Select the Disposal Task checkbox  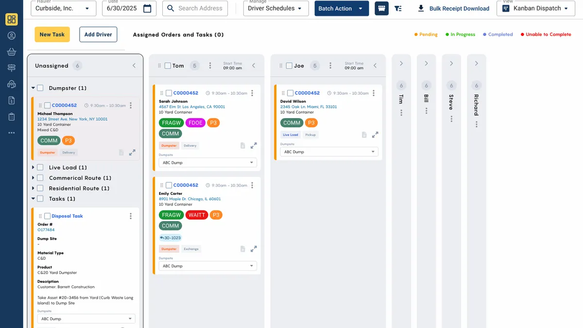[x=47, y=216]
